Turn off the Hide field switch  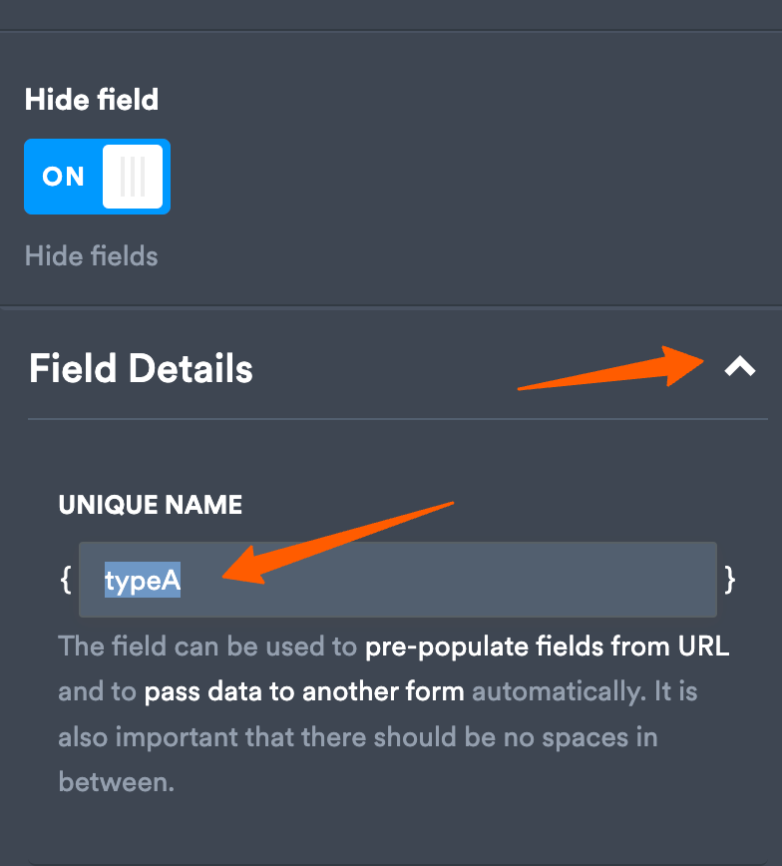point(97,177)
